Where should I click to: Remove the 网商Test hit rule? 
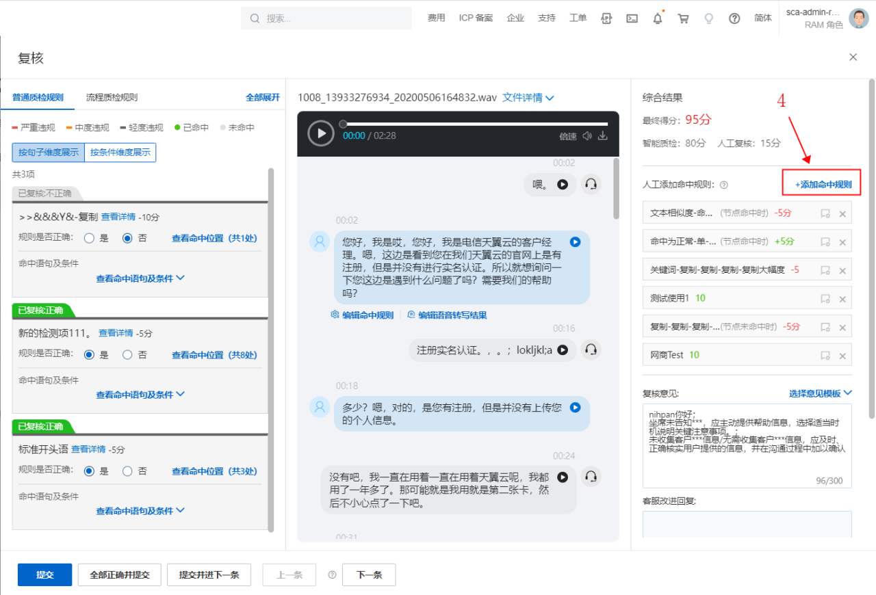tap(842, 356)
